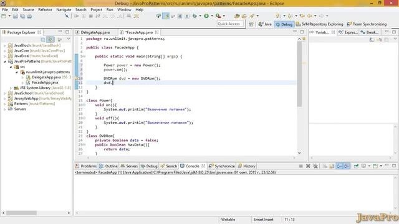
Task: Click inside the Quick Access field
Action: pyautogui.click(x=230, y=24)
